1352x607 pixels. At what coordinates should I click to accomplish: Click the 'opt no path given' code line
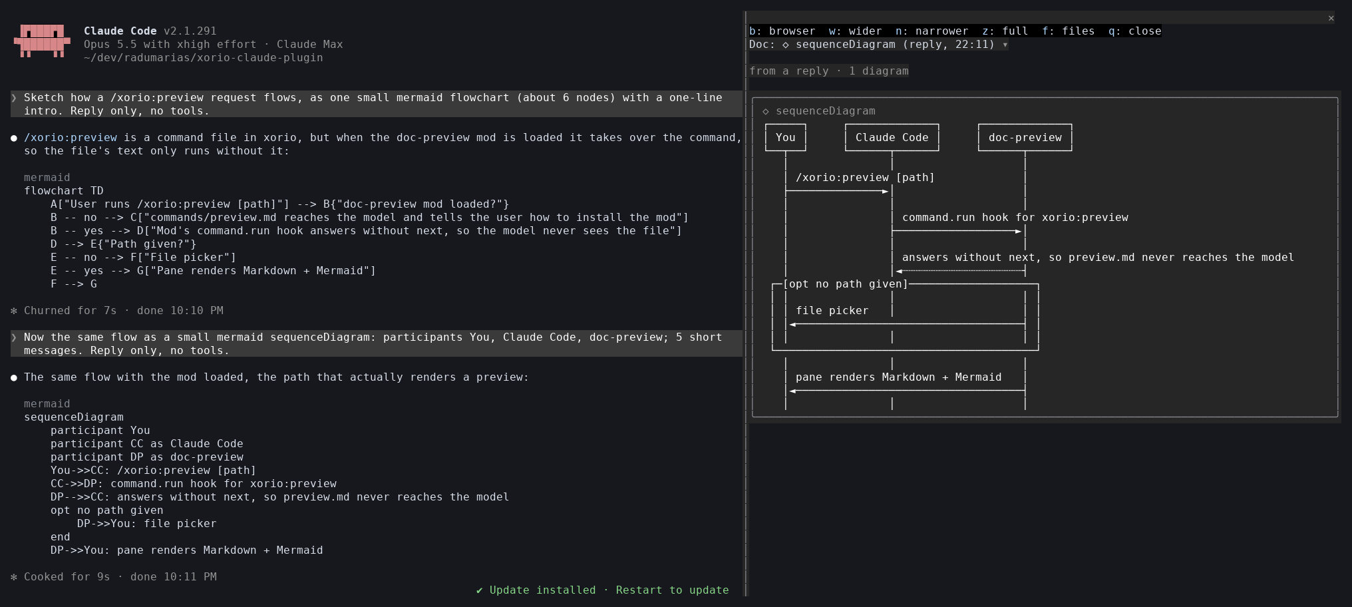107,510
